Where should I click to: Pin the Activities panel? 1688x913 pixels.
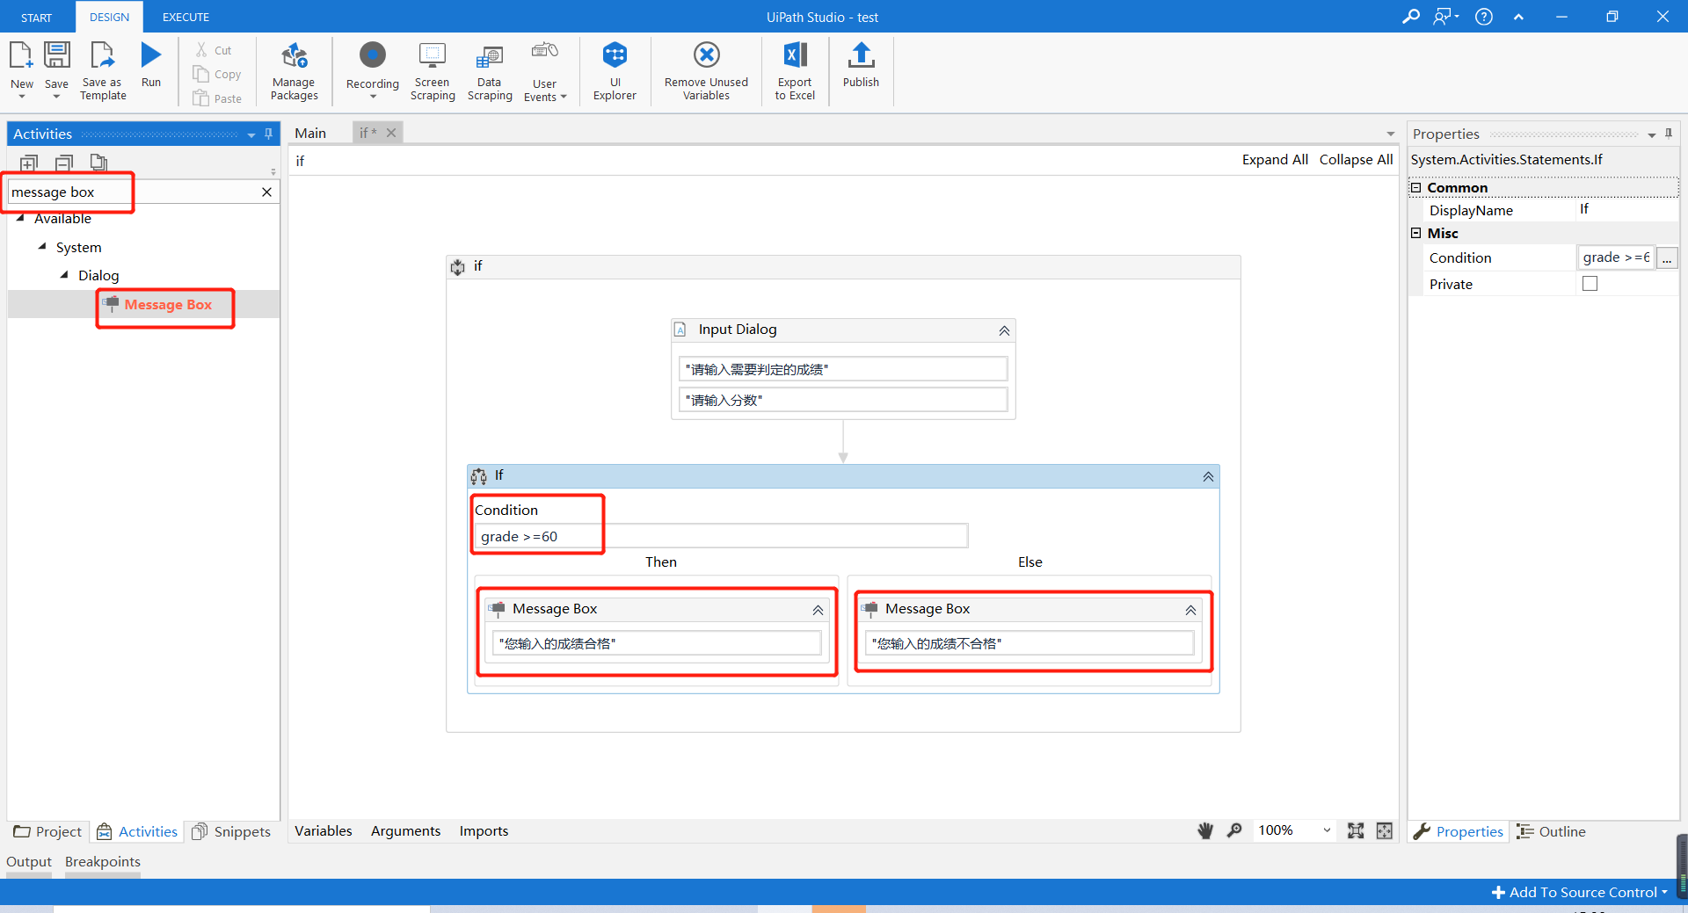coord(269,134)
